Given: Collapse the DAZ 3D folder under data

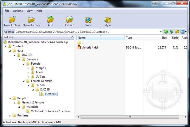Looking at the screenshot, I should pyautogui.click(x=15, y=55).
